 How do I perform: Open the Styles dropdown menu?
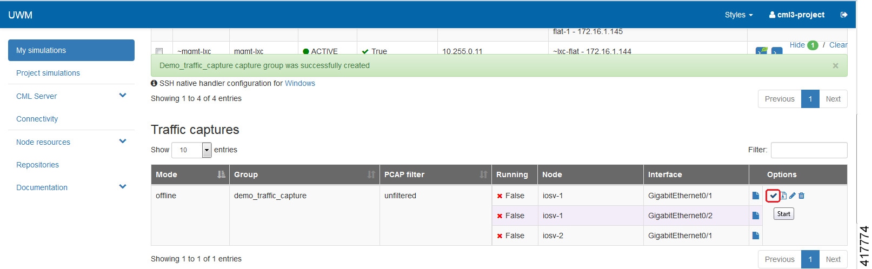(x=738, y=15)
